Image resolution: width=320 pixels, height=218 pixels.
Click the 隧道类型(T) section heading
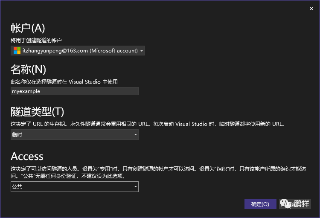pos(38,112)
